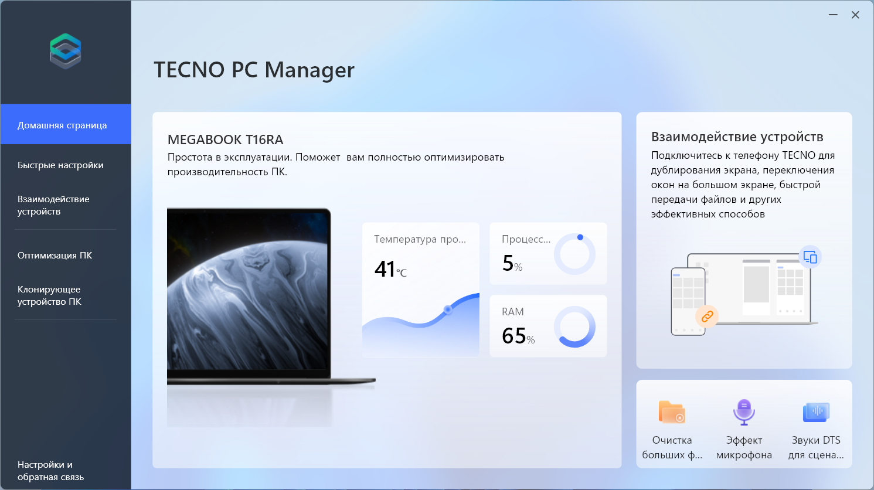This screenshot has width=874, height=490.
Task: Minimize the TECNO PC Manager window
Action: pyautogui.click(x=833, y=15)
